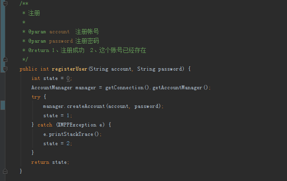The height and width of the screenshot is (181, 287).
Task: Click the registerUser method name
Action: click(x=69, y=69)
